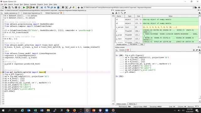201x113 pixels.
Task: Click the editor vertical scrollbar down arrow
Action: point(113,104)
